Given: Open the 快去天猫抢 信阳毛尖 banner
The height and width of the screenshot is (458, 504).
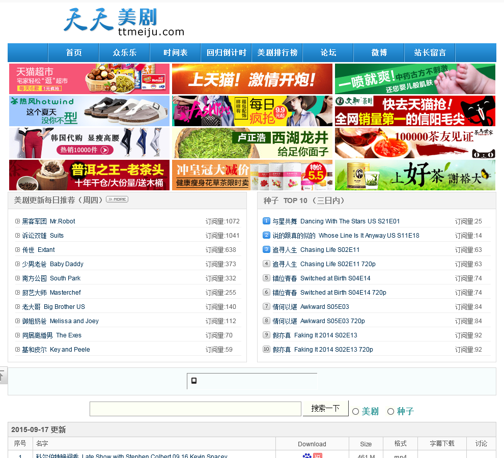Looking at the screenshot, I should pos(415,111).
